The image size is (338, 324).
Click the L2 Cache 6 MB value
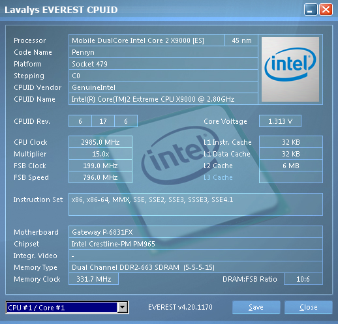point(291,166)
